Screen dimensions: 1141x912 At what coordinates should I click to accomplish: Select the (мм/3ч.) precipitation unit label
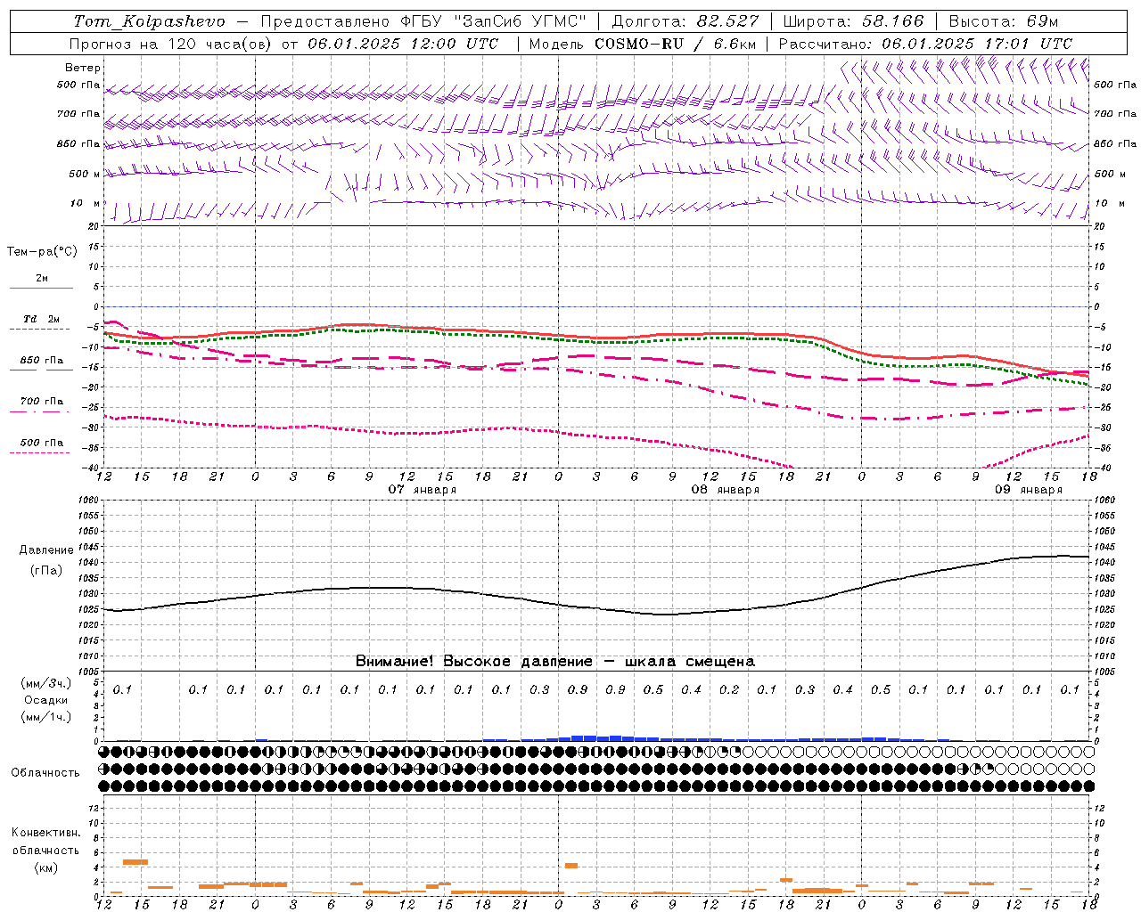(x=46, y=683)
